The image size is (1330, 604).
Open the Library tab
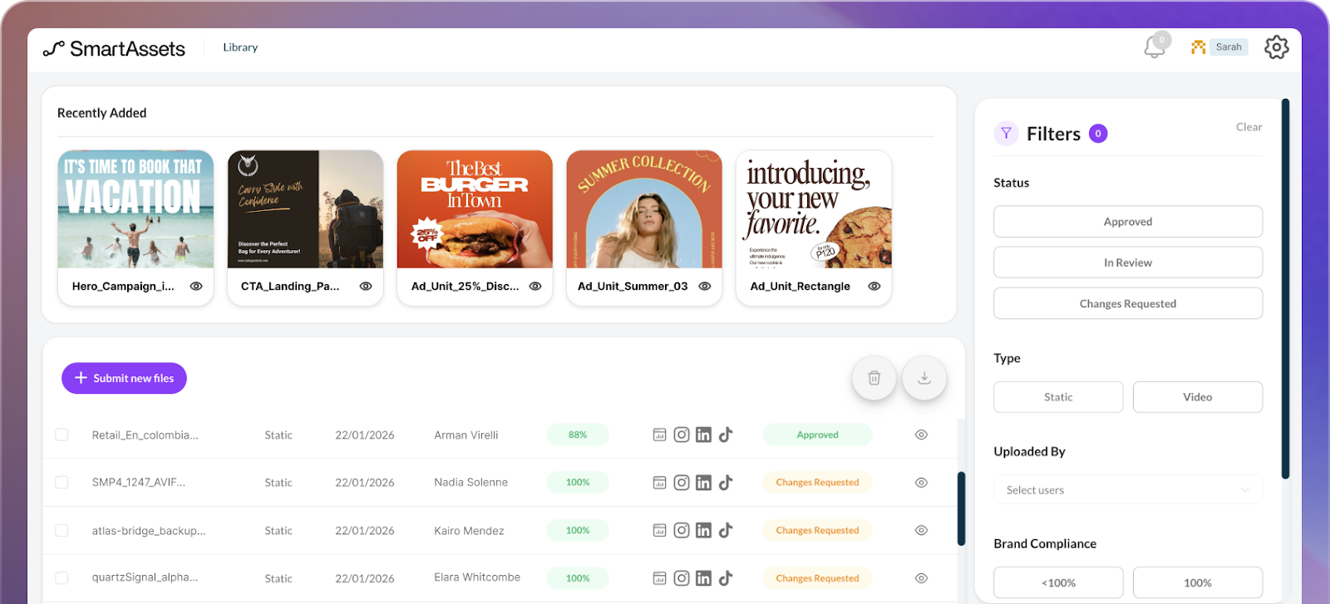240,47
